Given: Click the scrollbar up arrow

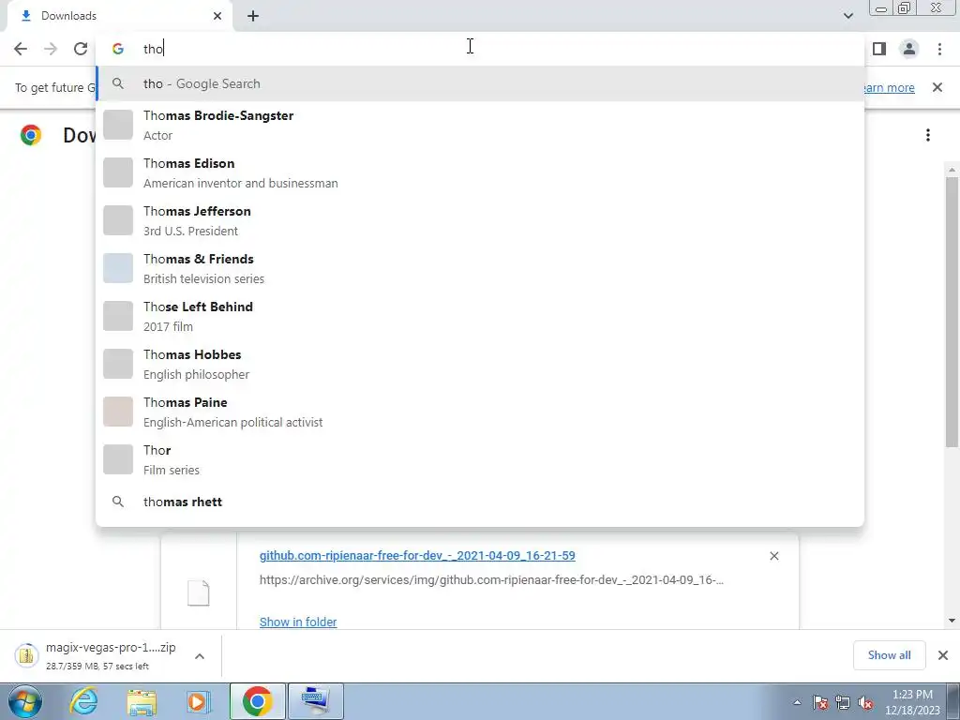Looking at the screenshot, I should [952, 169].
